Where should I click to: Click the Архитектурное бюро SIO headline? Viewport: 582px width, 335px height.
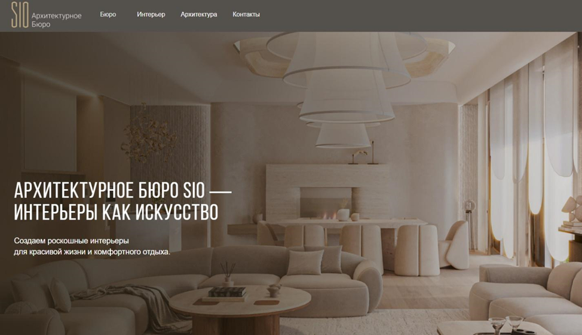122,190
